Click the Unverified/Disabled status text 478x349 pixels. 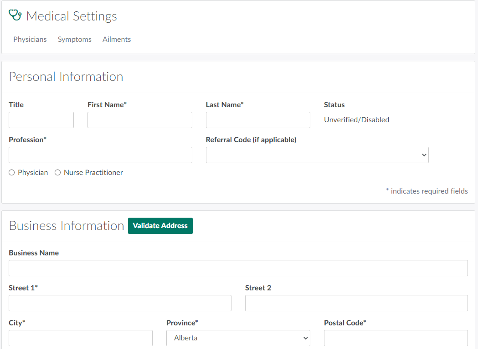(356, 120)
